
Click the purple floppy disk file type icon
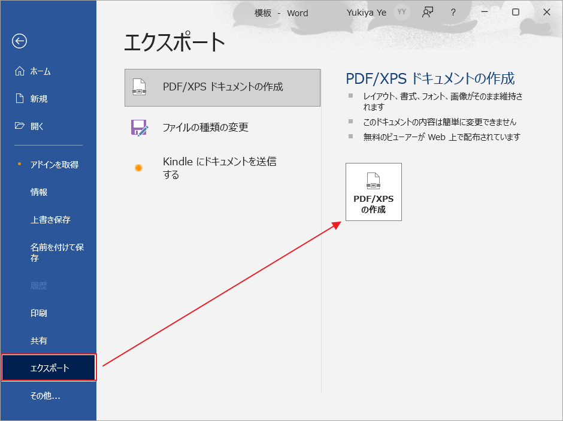point(140,128)
